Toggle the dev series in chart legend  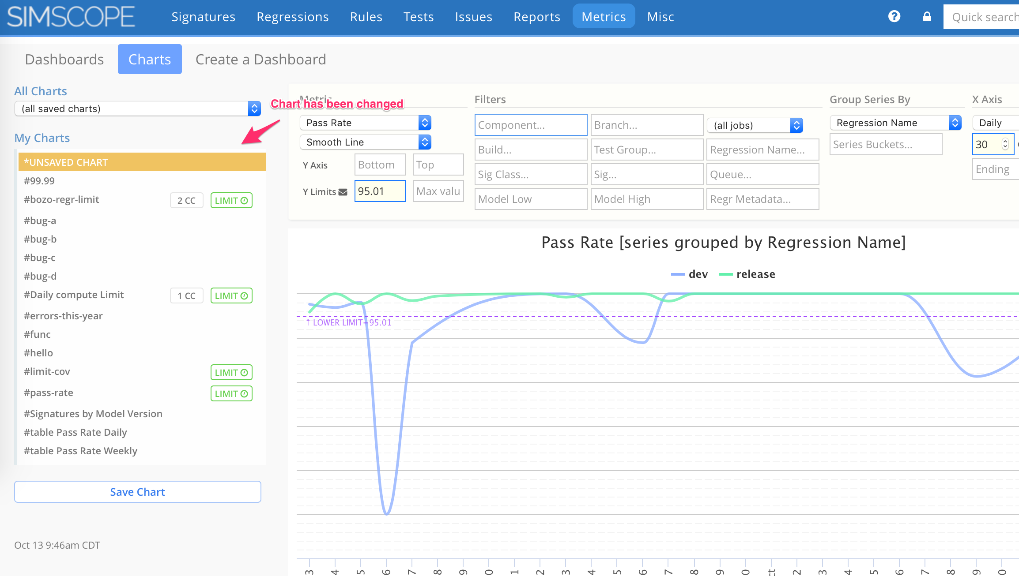689,274
